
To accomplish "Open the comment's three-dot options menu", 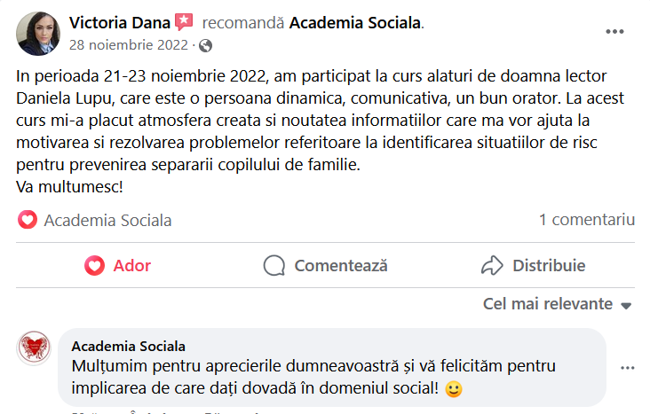I will pyautogui.click(x=628, y=368).
